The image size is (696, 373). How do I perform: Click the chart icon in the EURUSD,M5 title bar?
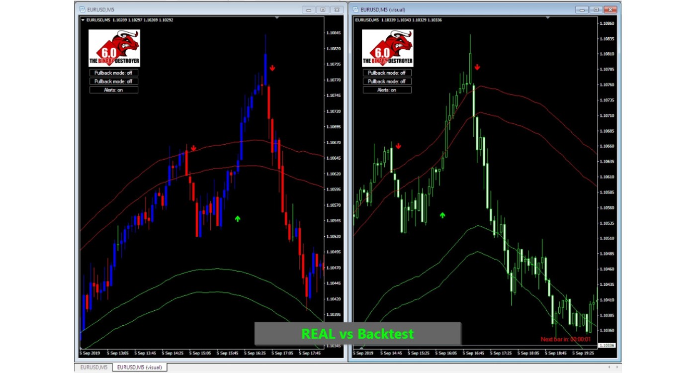[82, 9]
